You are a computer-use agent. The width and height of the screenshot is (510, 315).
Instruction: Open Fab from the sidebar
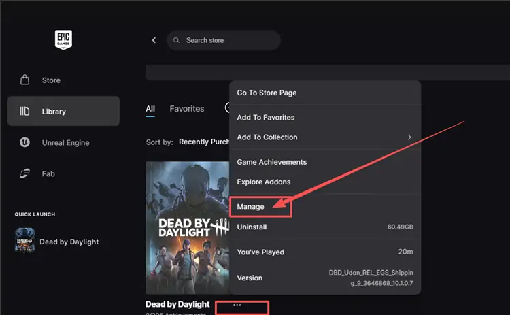[x=63, y=173]
